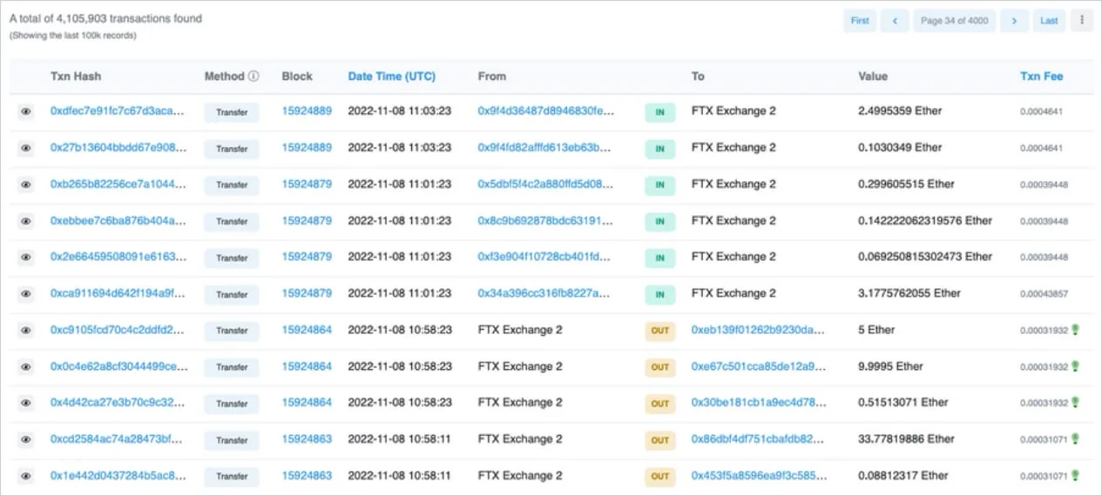Click the green bulb icon in 5 Ether row
This screenshot has width=1102, height=496.
click(1077, 330)
